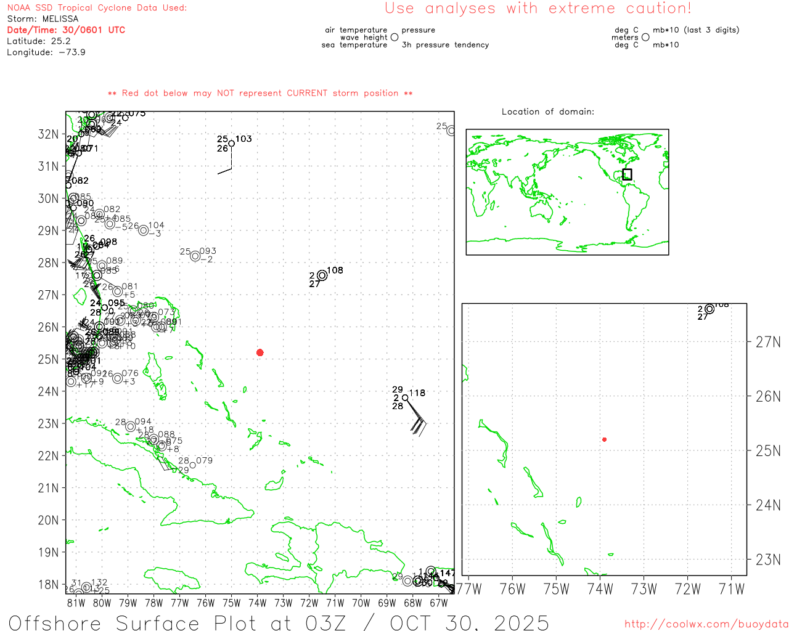The height and width of the screenshot is (631, 789).
Task: Click the station marker with pressure 093 near 28N
Action: pyautogui.click(x=195, y=256)
